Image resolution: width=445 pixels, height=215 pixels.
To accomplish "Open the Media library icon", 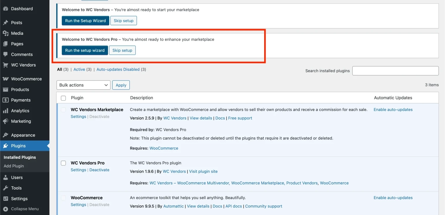I will point(6,33).
